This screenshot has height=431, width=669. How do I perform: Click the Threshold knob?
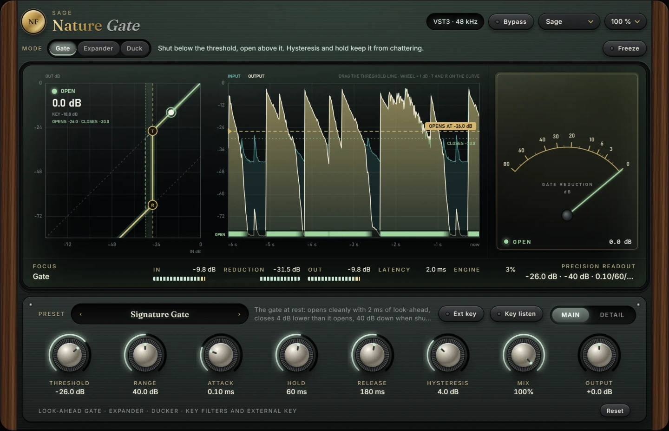click(x=69, y=355)
